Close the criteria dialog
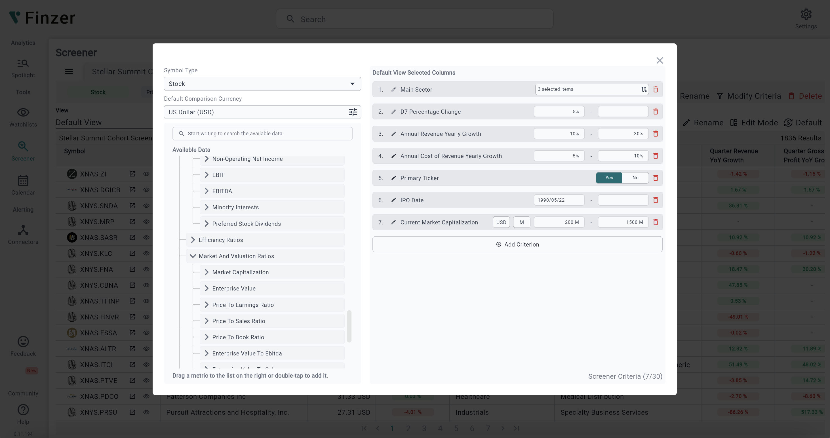830x438 pixels. [660, 60]
